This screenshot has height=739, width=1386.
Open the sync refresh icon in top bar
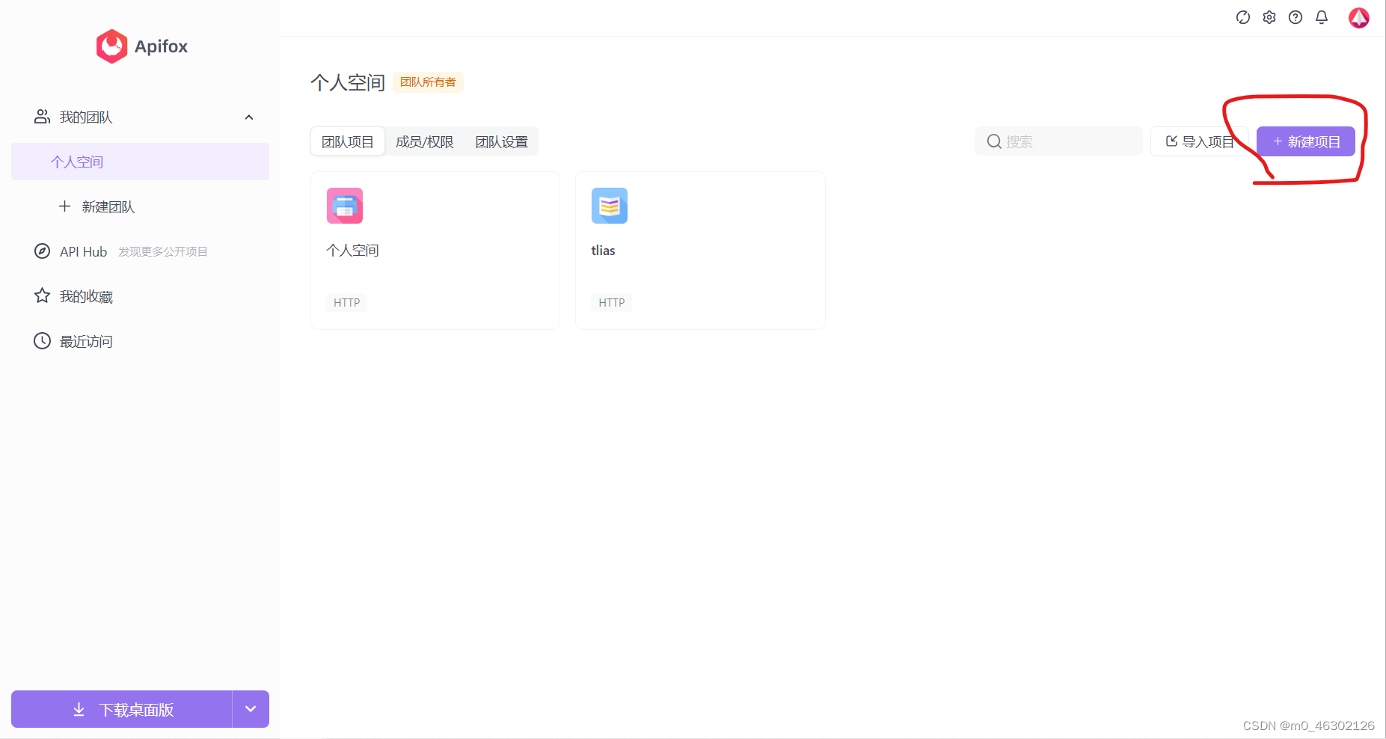point(1243,17)
